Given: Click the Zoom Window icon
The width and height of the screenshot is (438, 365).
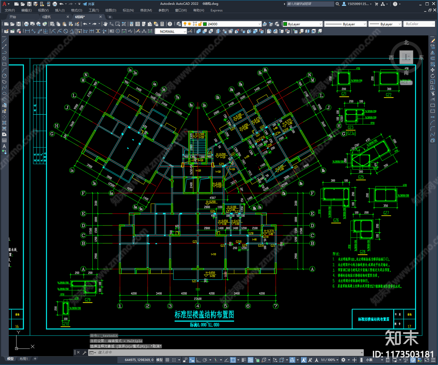Looking at the screenshot, I should [118, 24].
